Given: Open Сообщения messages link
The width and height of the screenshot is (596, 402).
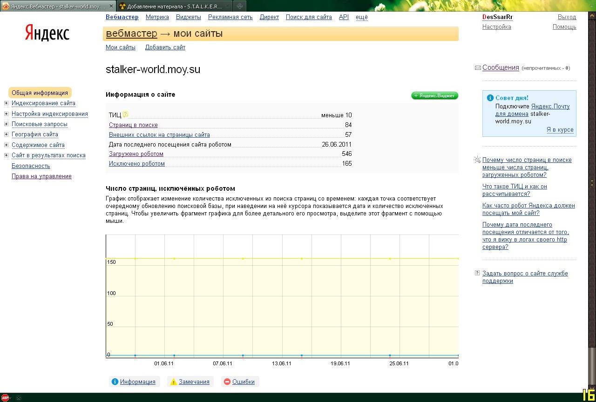Looking at the screenshot, I should click(501, 67).
